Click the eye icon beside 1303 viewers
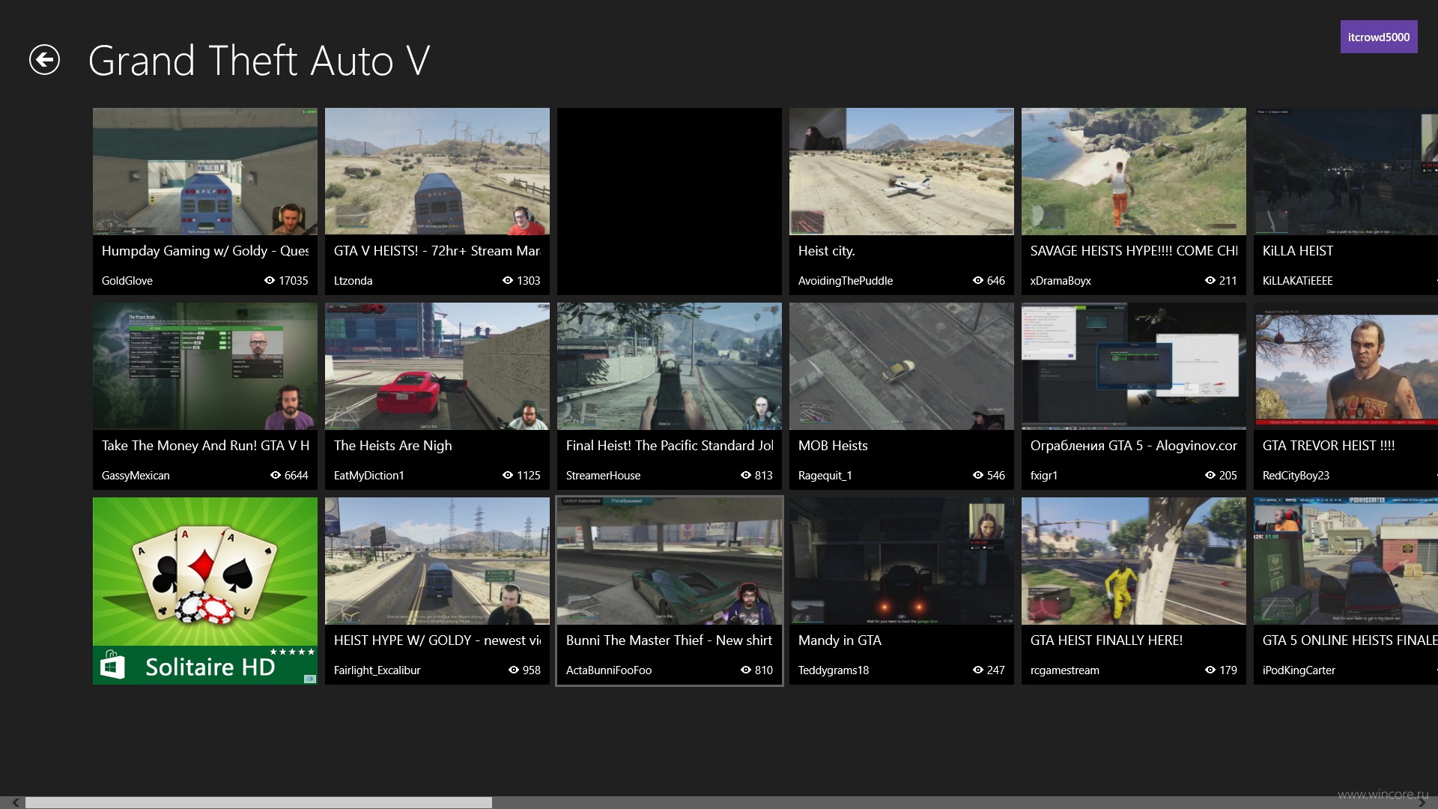This screenshot has width=1438, height=809. [507, 280]
